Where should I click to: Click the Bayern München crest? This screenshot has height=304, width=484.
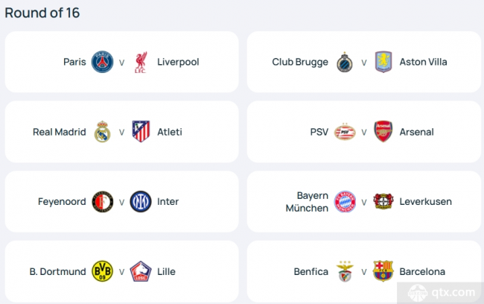tap(345, 201)
